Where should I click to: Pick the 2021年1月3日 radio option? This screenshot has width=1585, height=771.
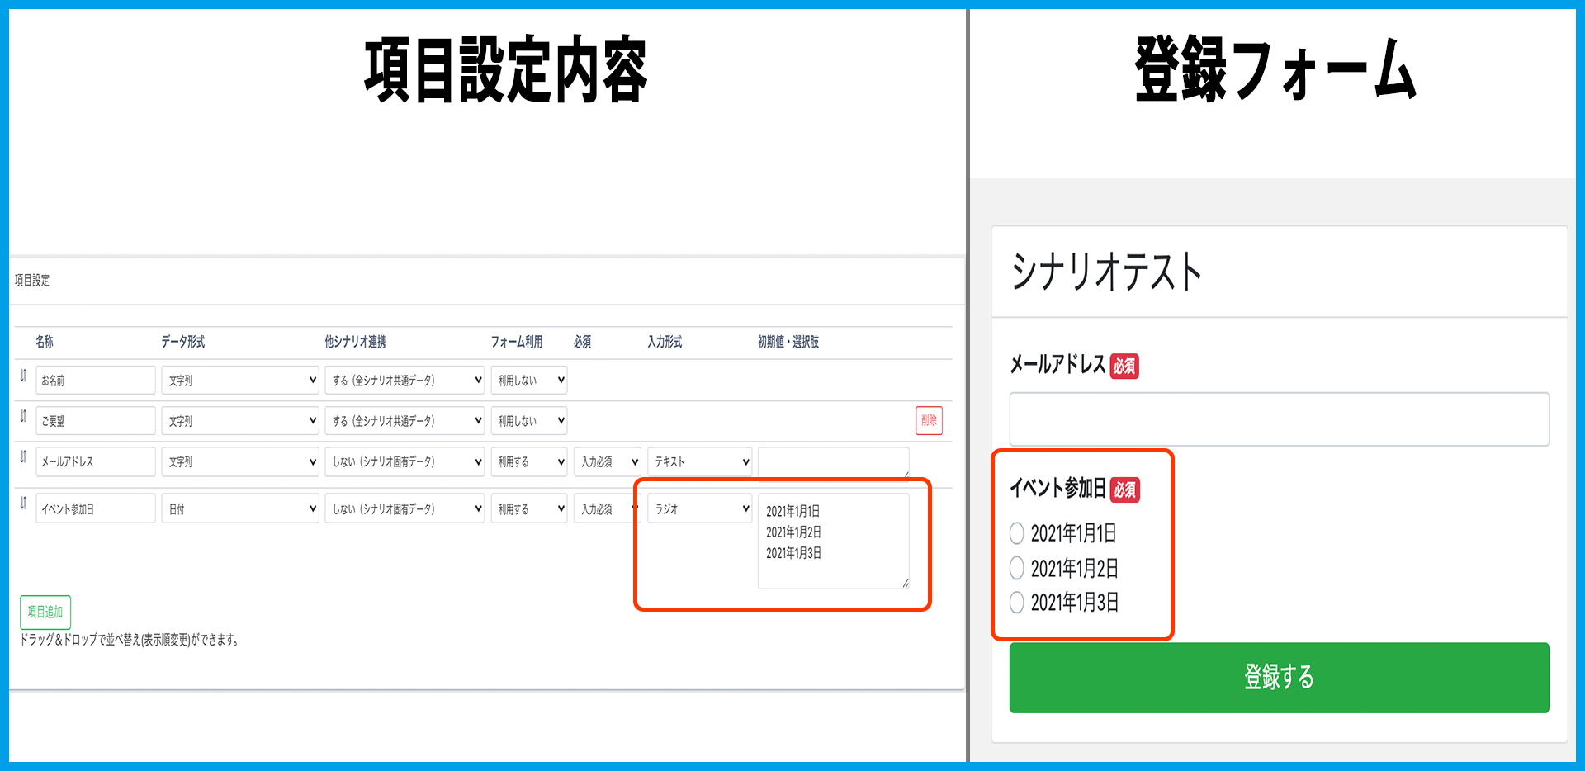click(1017, 603)
